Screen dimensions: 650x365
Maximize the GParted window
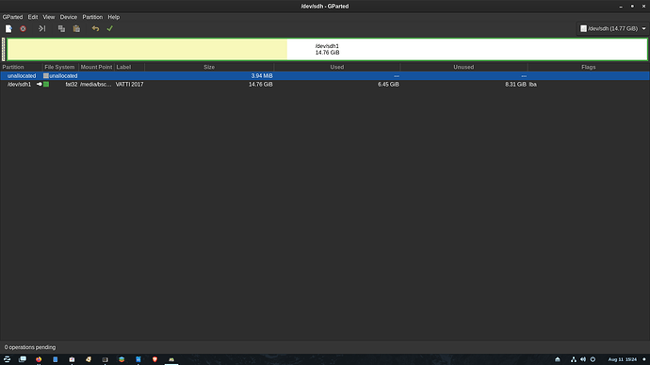[632, 7]
